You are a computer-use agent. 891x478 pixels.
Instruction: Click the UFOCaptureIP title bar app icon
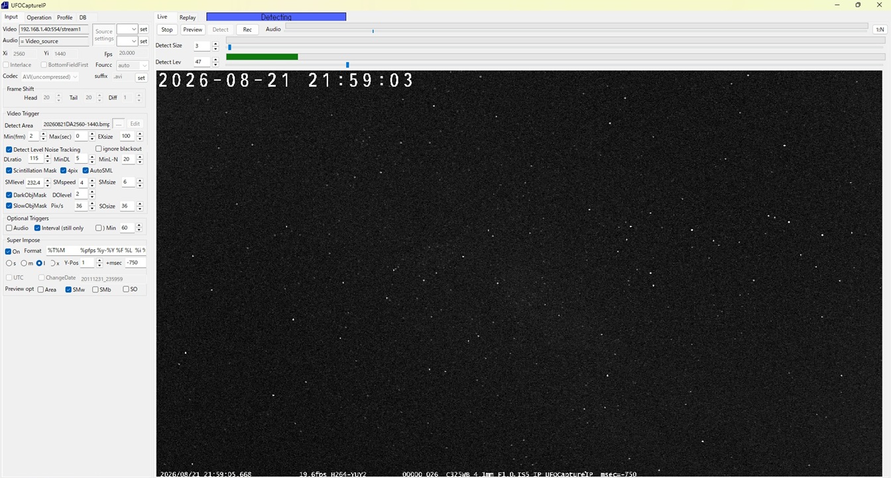click(x=5, y=5)
